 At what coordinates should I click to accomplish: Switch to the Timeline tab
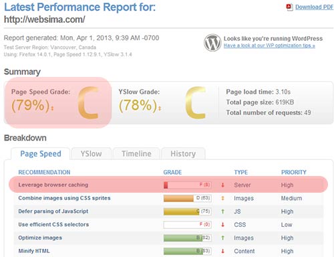pos(136,154)
